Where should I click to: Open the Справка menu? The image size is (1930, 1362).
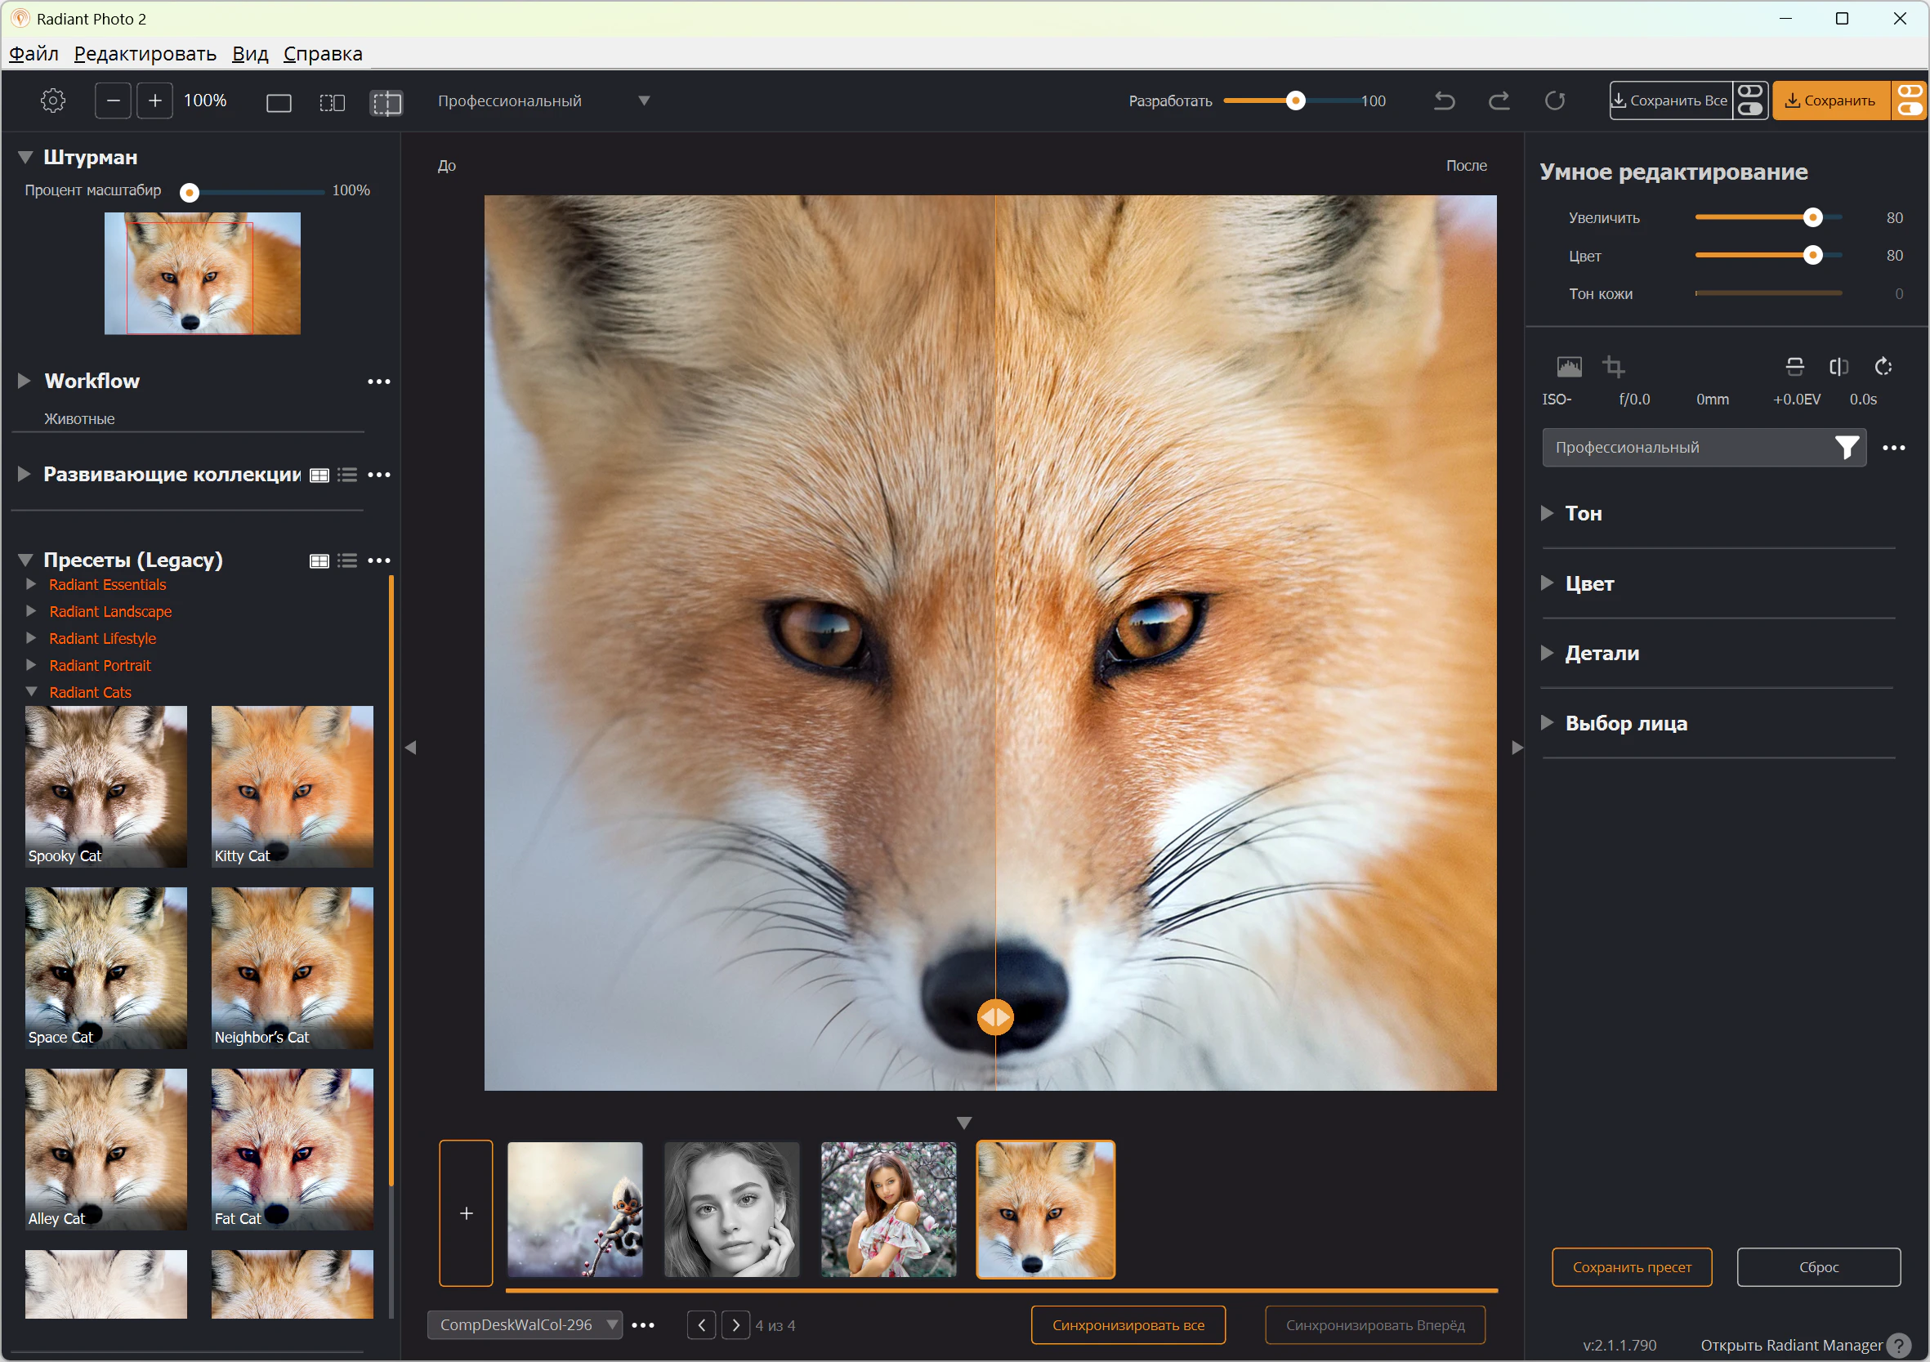coord(323,54)
